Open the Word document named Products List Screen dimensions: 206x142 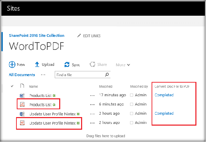(x=40, y=96)
